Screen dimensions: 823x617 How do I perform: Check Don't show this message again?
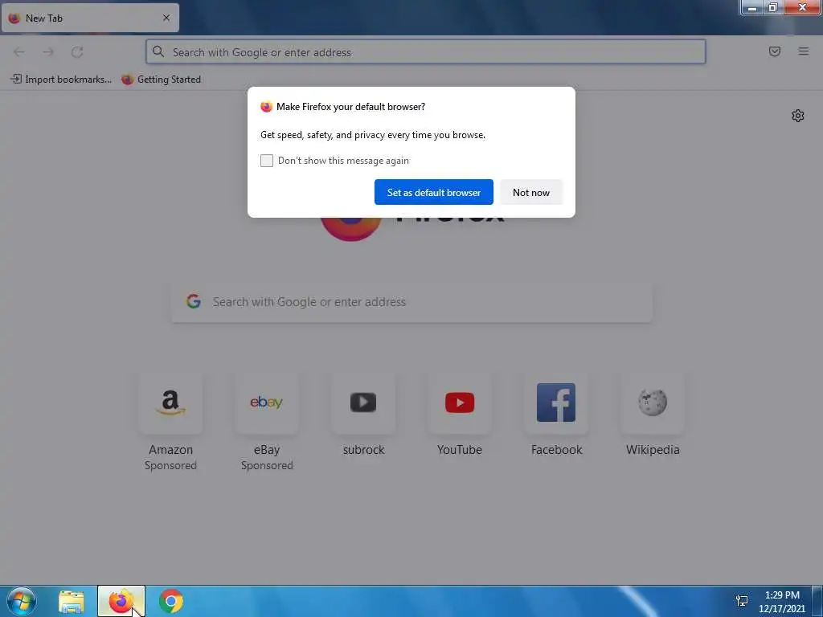tap(267, 161)
